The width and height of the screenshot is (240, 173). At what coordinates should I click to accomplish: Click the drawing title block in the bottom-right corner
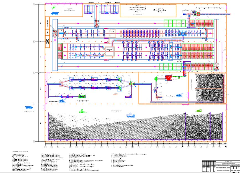click(x=221, y=167)
